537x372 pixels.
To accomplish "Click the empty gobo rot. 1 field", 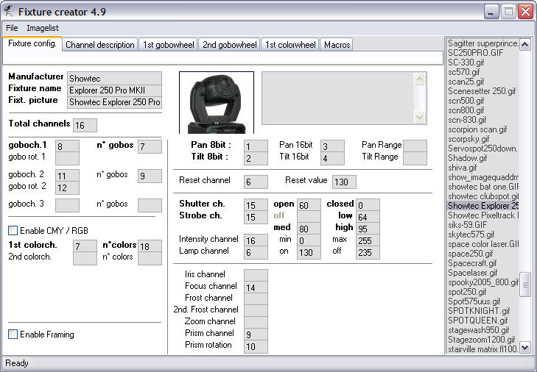I will (67, 158).
